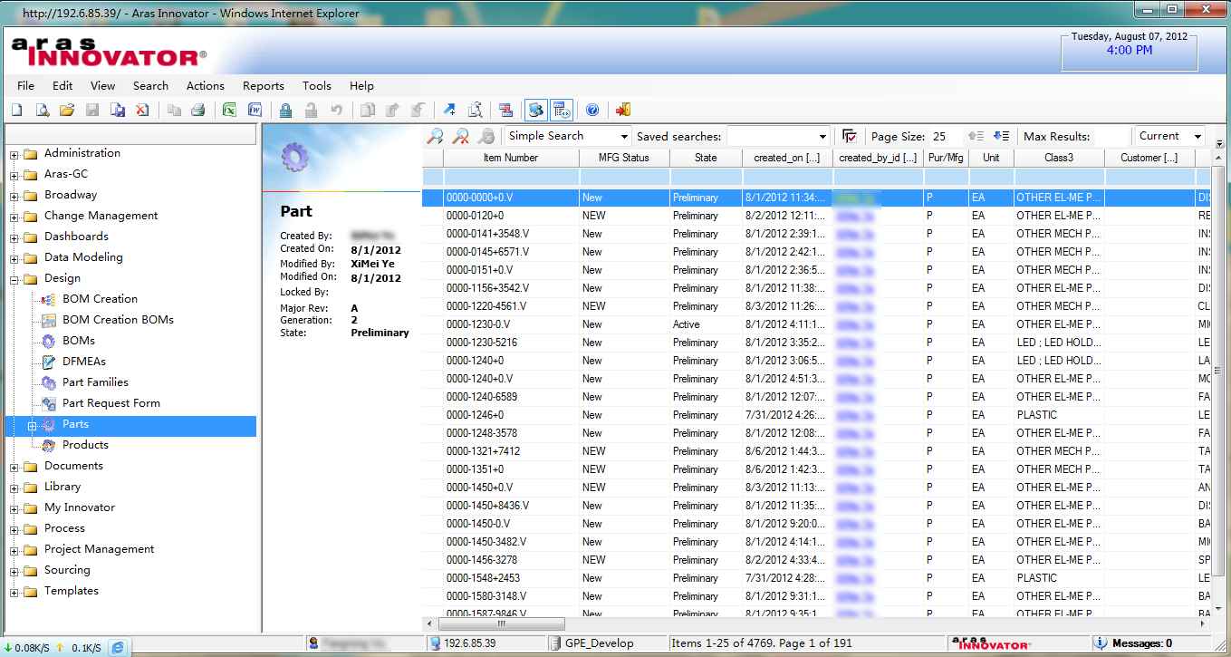Click the gear icon next to BOMs
Image resolution: width=1231 pixels, height=657 pixels.
[x=50, y=341]
